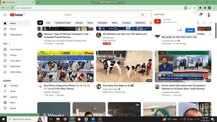Reload the page

pyautogui.click(x=12, y=8)
